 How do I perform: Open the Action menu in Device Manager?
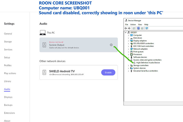coord(133,24)
